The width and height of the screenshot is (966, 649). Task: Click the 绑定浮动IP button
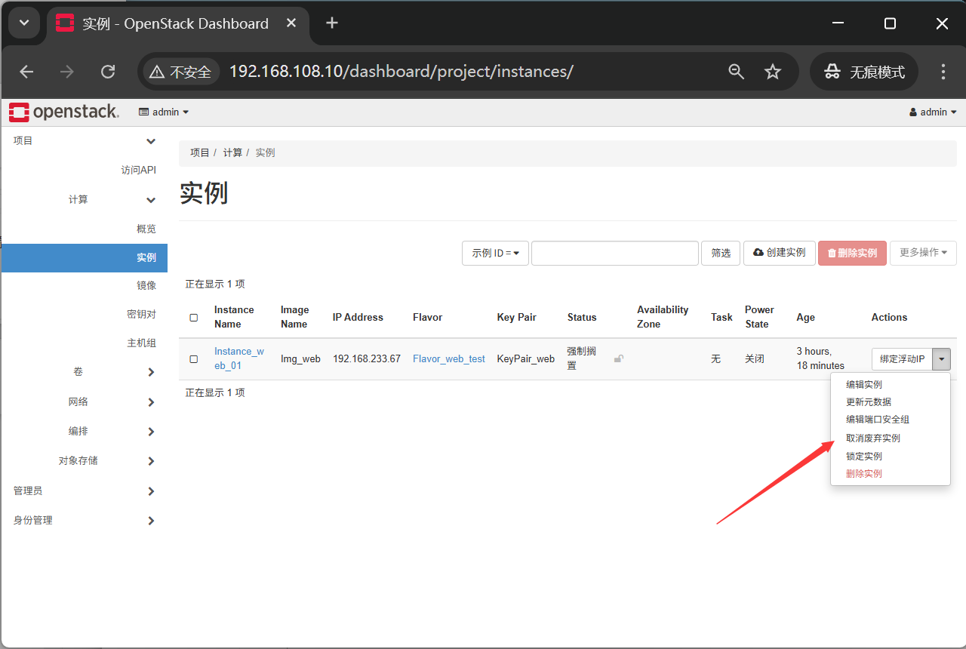pos(902,359)
